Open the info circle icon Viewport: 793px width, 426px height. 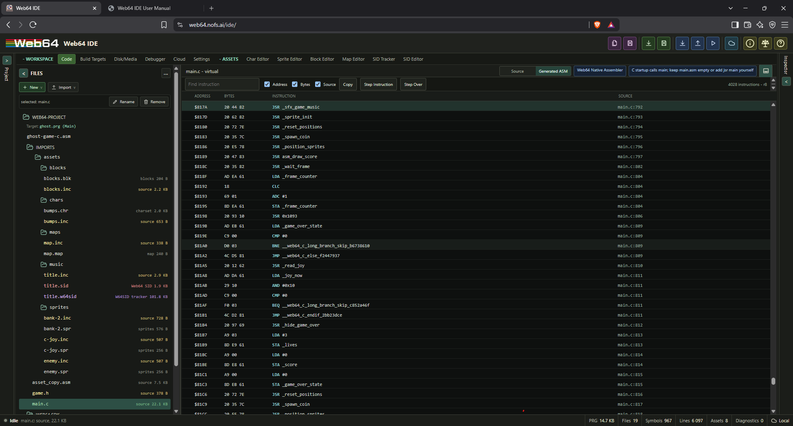click(750, 43)
